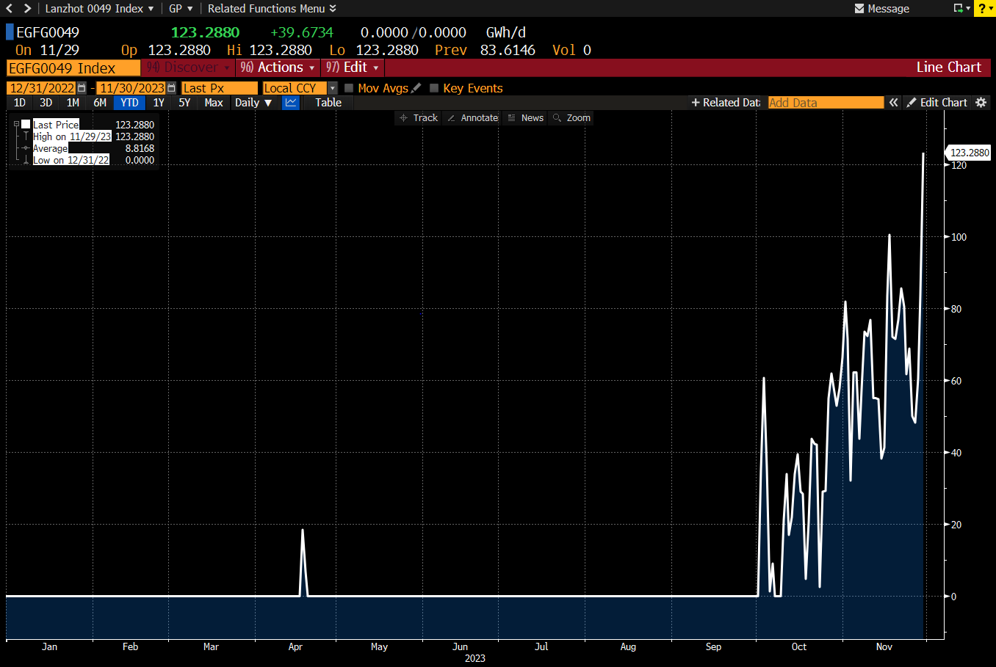Viewport: 996px width, 667px height.
Task: Click the chart settings gear icon
Action: 981,103
